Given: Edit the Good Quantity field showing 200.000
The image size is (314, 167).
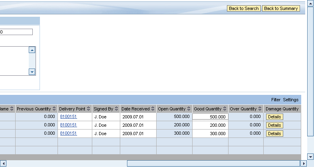Looking at the screenshot, I should pos(210,125).
